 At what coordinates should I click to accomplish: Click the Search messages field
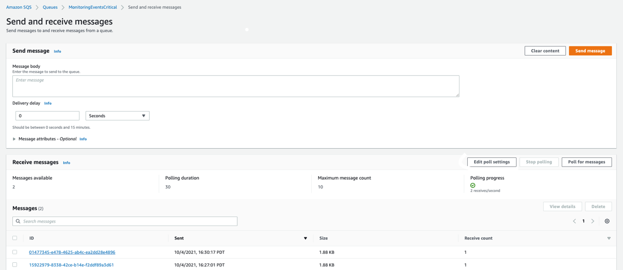(x=125, y=221)
